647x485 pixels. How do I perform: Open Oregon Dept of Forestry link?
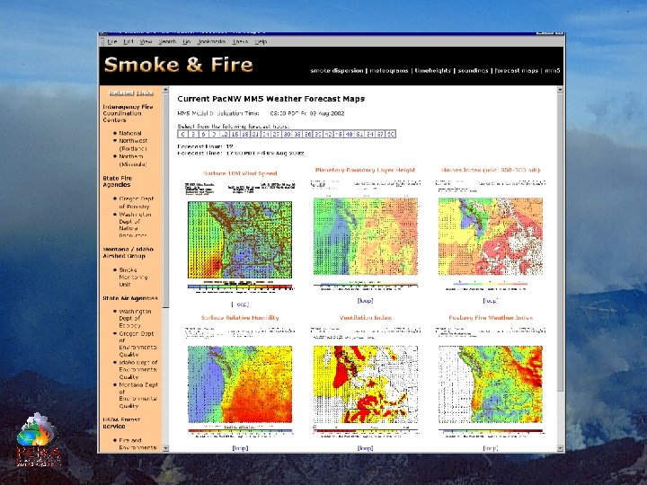[x=137, y=202]
